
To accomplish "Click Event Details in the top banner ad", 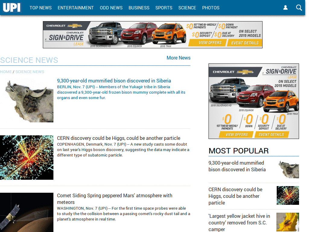I will [x=244, y=43].
